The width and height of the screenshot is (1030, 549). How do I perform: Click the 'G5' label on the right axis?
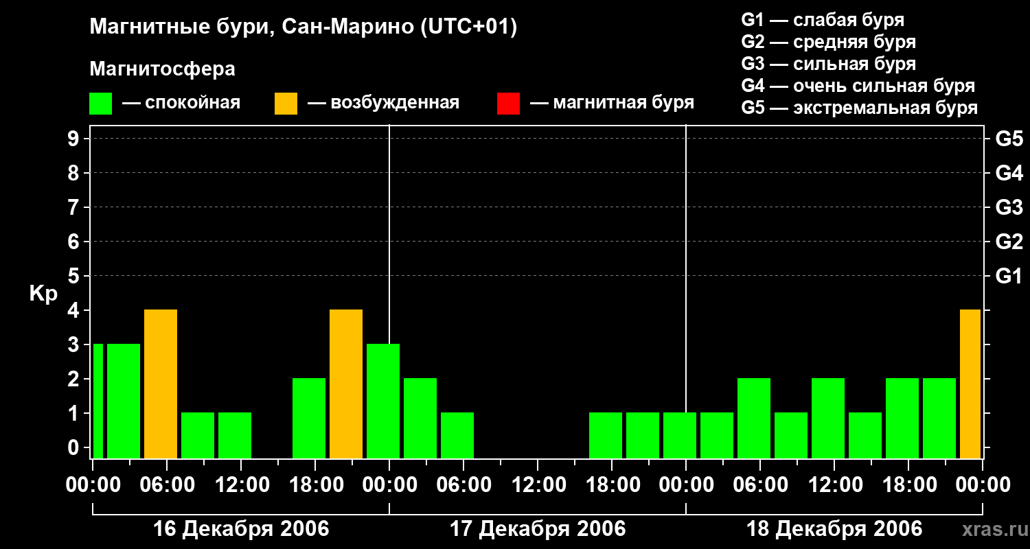click(x=1009, y=139)
